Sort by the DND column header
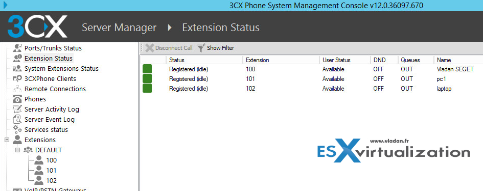 coord(384,60)
